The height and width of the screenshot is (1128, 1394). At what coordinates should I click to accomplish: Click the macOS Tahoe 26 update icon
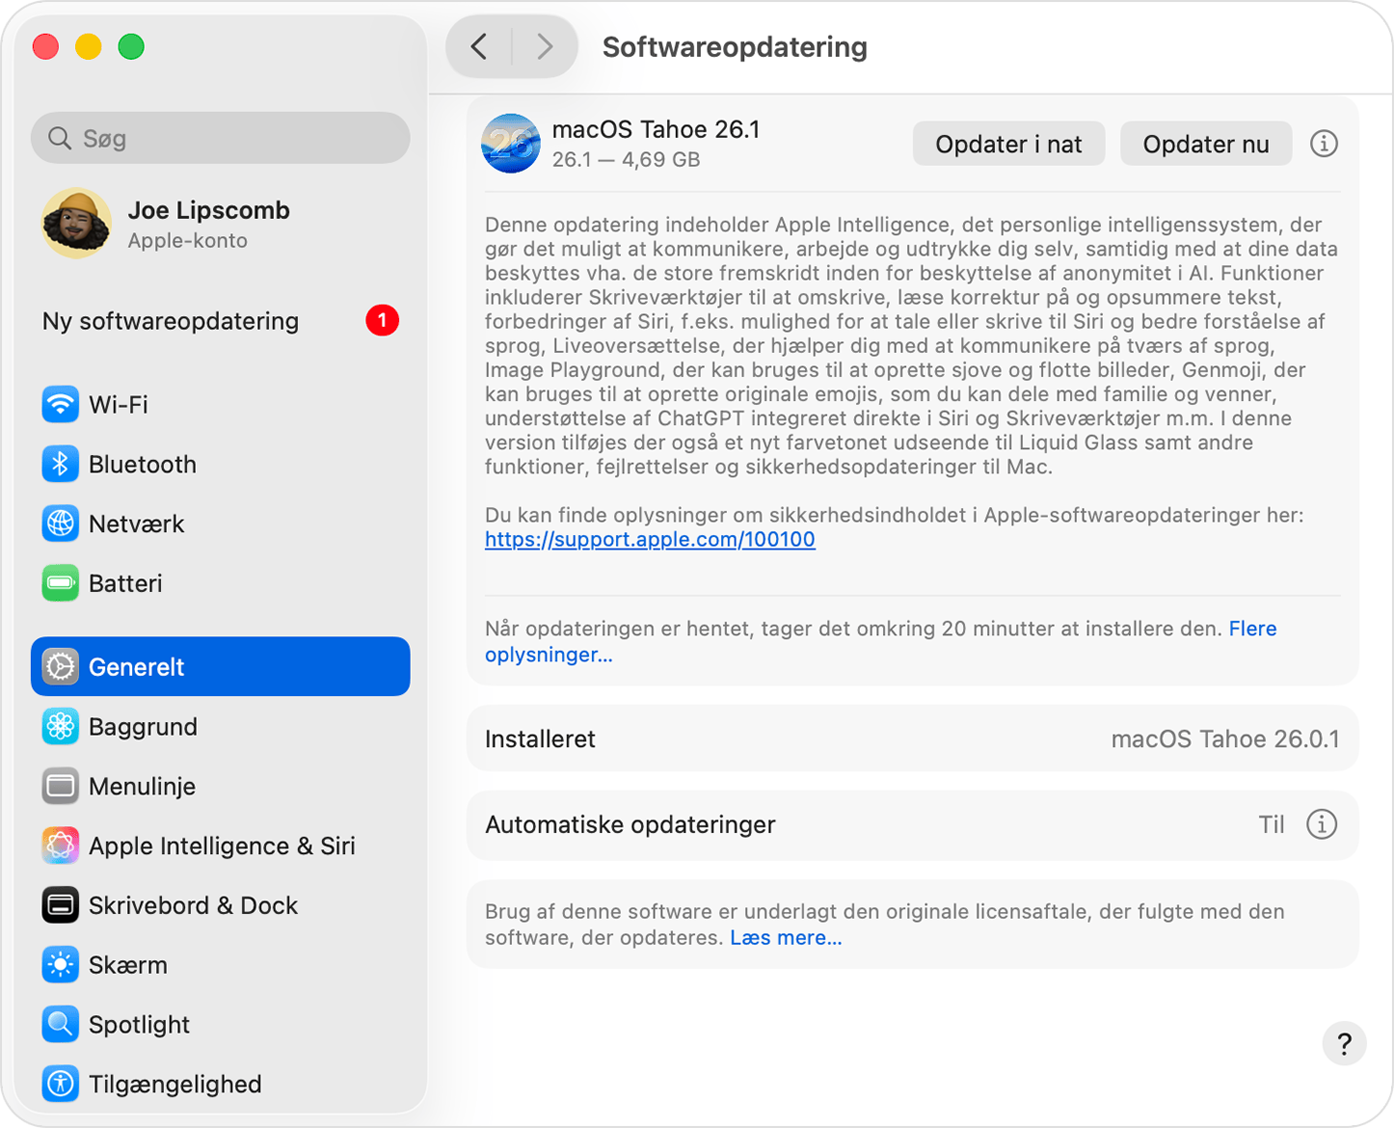coord(511,144)
